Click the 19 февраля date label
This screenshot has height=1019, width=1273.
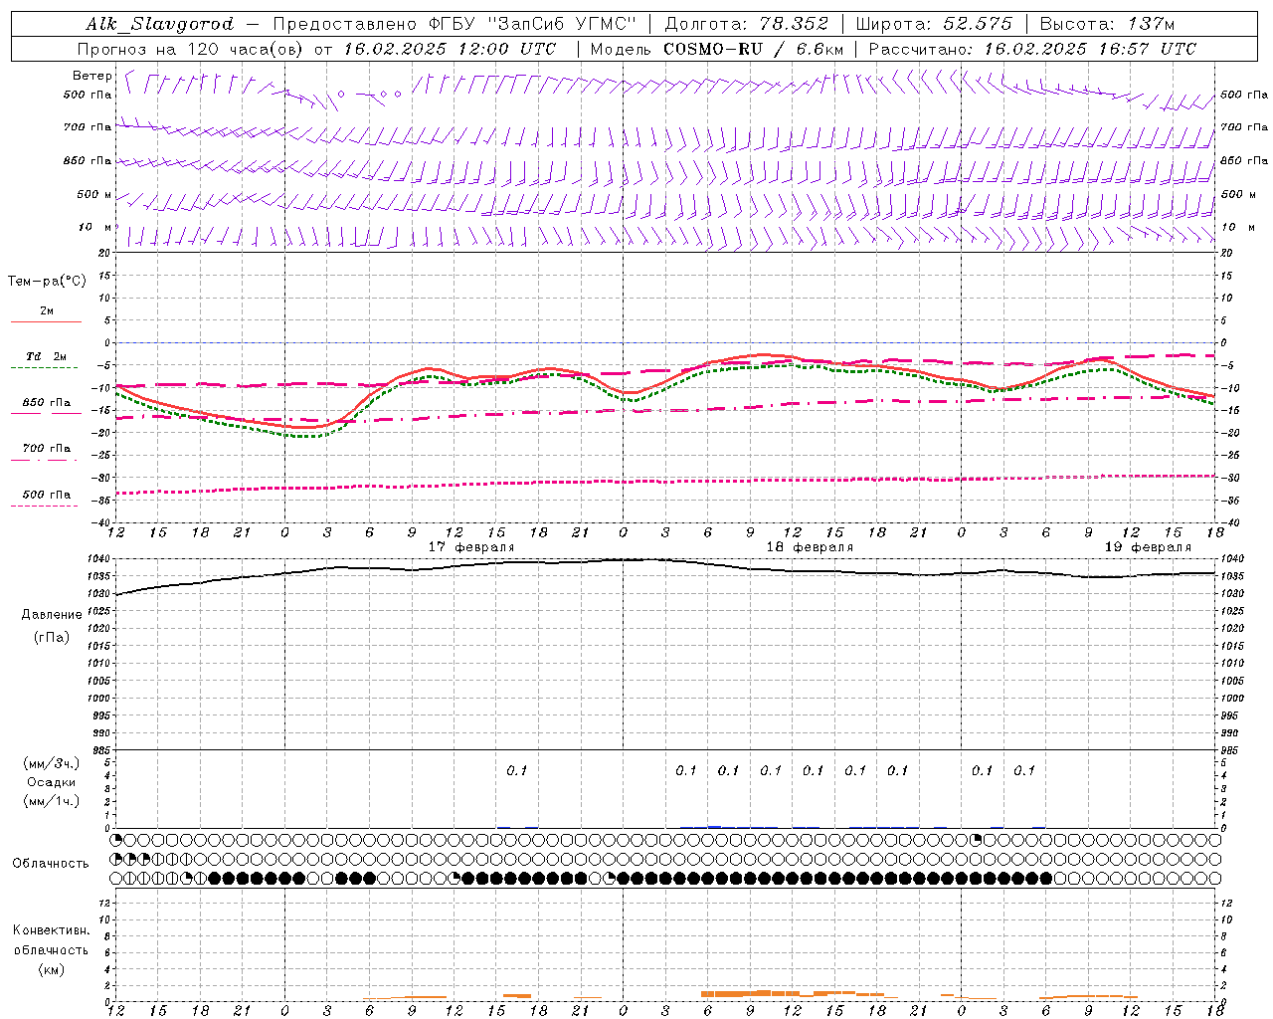tap(1148, 547)
